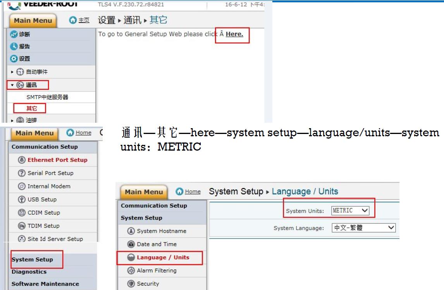The width and height of the screenshot is (444, 290).
Task: Click the Date and Time icon
Action: (x=131, y=244)
